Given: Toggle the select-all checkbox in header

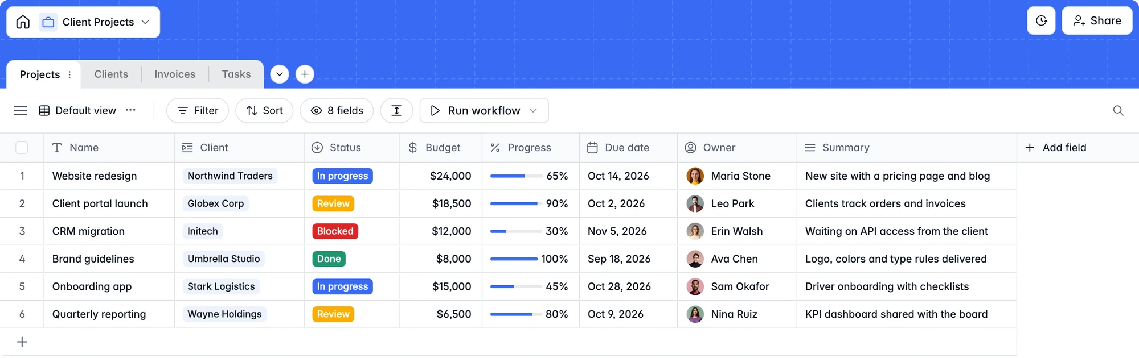Looking at the screenshot, I should 22,148.
